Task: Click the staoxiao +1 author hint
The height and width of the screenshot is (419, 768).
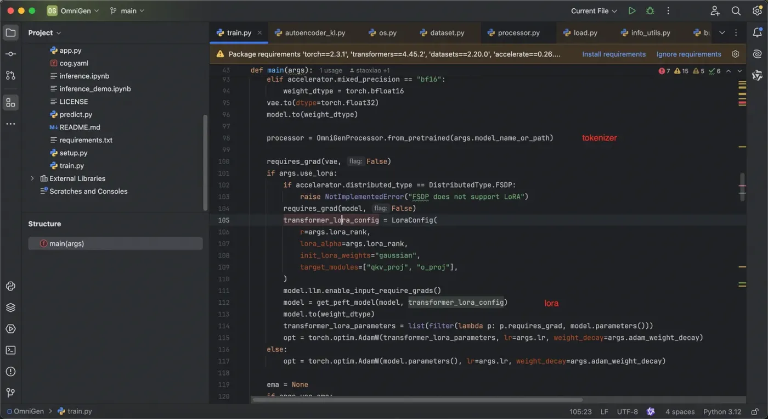Action: [369, 70]
